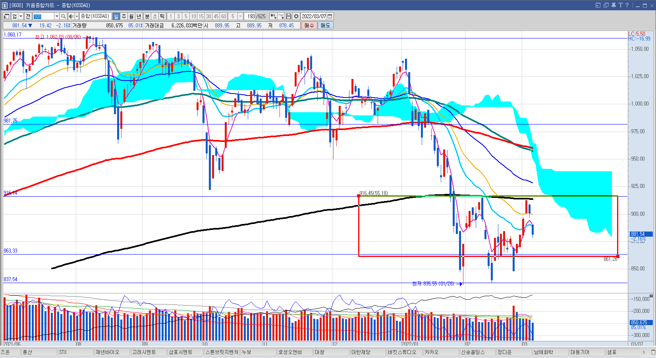
Task: Select the 45 interval button
Action: (x=216, y=16)
